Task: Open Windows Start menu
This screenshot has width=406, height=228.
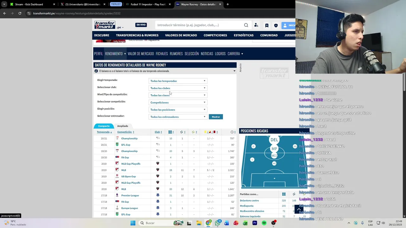Action: click(x=133, y=223)
